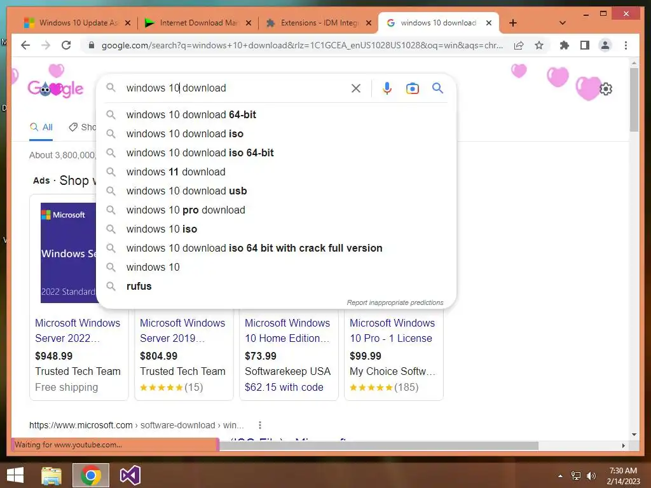Choose the plain windows 10 suggestion
The width and height of the screenshot is (651, 488).
pyautogui.click(x=276, y=268)
